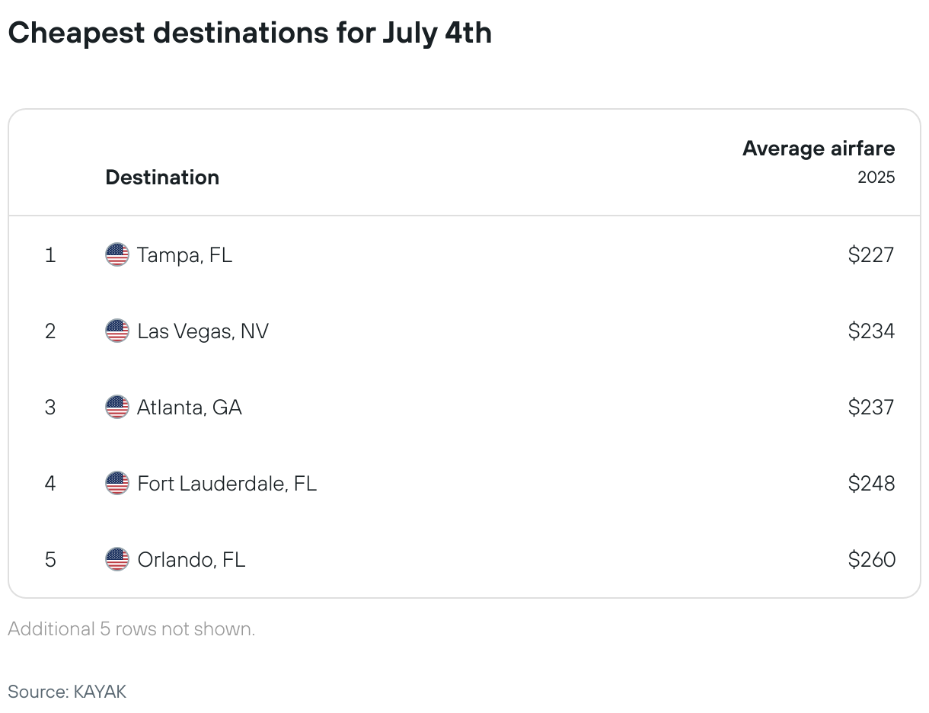Click the 'Cheapest destinations for July 4th' heading
The width and height of the screenshot is (929, 713).
click(x=250, y=33)
